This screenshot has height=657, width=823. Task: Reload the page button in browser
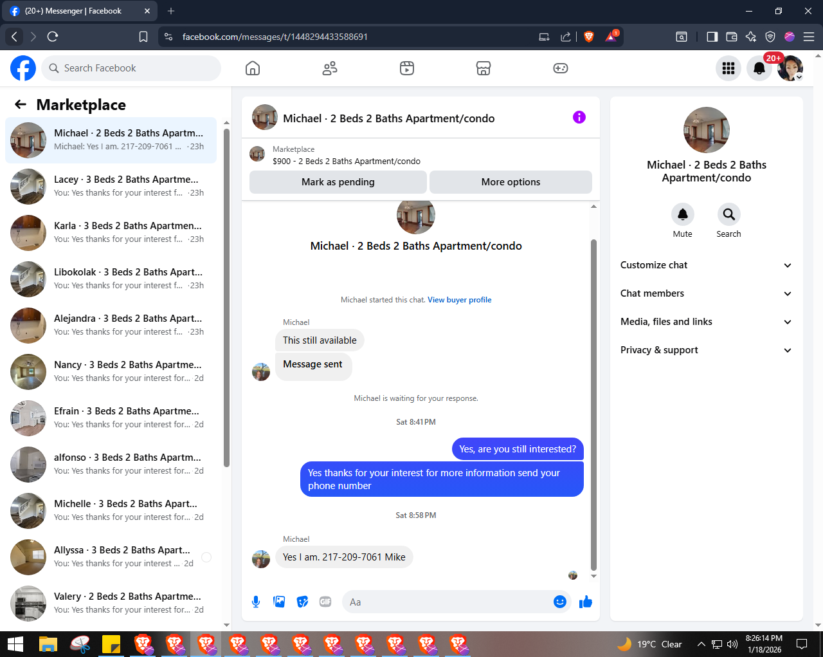tap(53, 37)
